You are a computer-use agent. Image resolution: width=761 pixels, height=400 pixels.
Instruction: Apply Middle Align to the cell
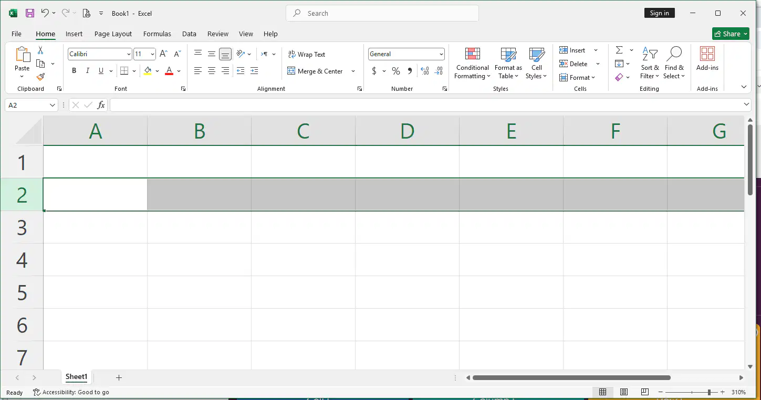pyautogui.click(x=212, y=54)
